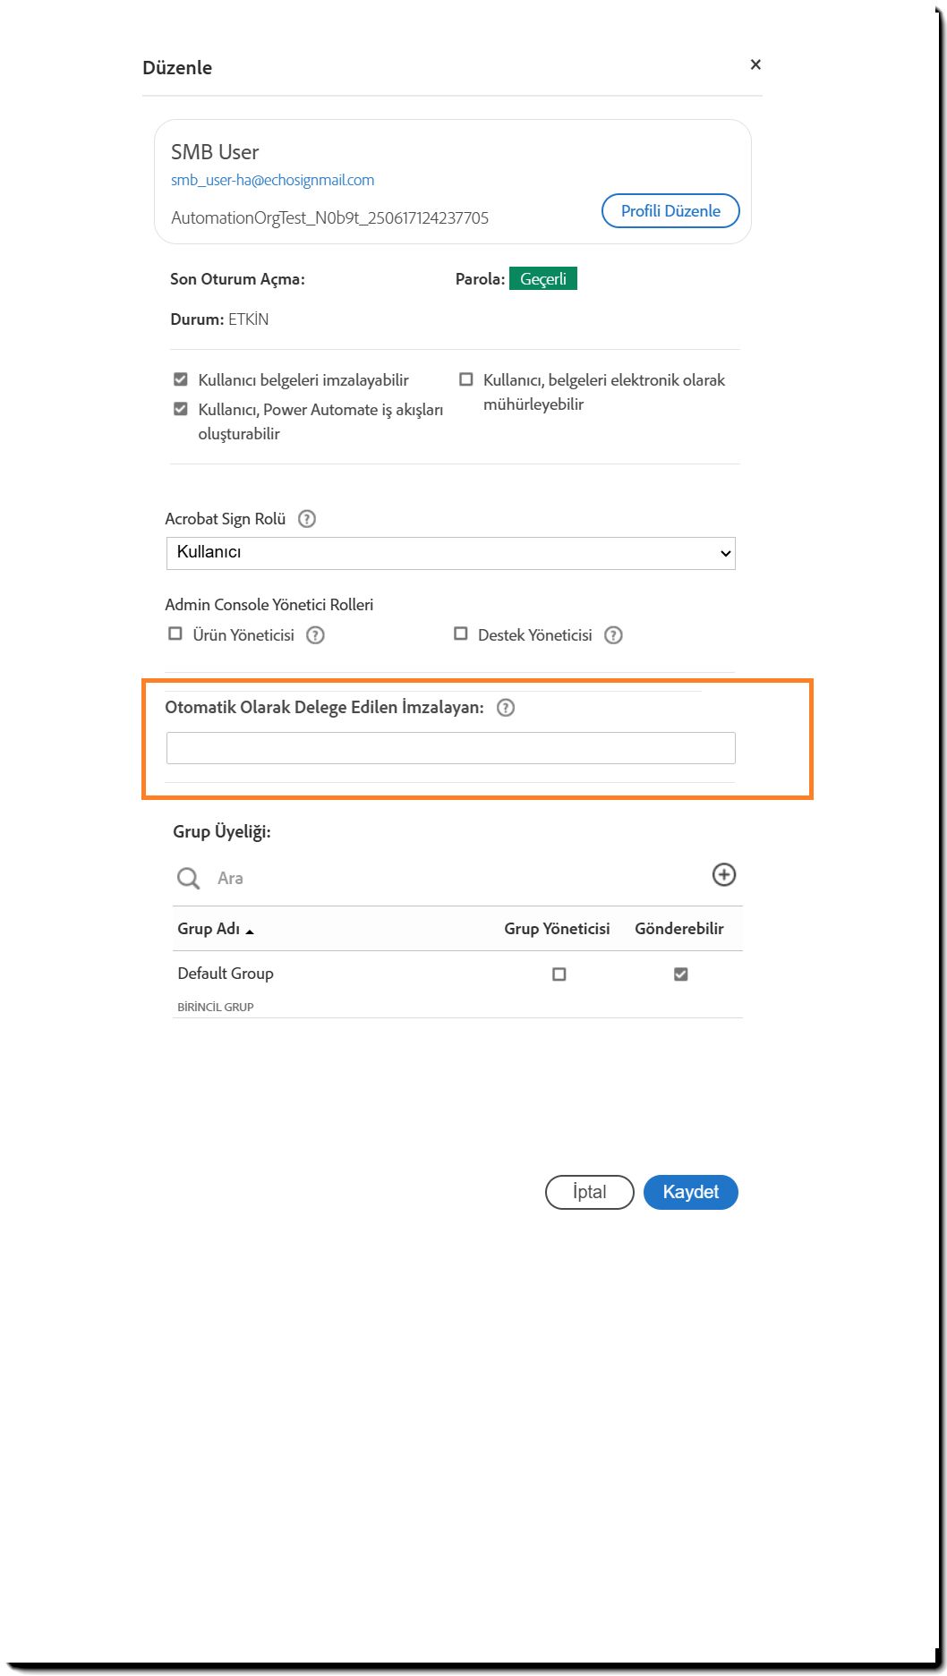The width and height of the screenshot is (947, 1676).
Task: Check the Ürün Yöneticisi role checkbox
Action: point(175,634)
